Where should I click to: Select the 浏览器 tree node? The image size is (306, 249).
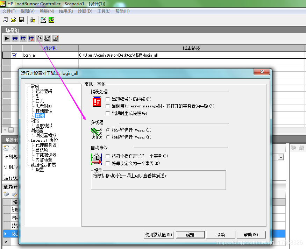click(37, 130)
